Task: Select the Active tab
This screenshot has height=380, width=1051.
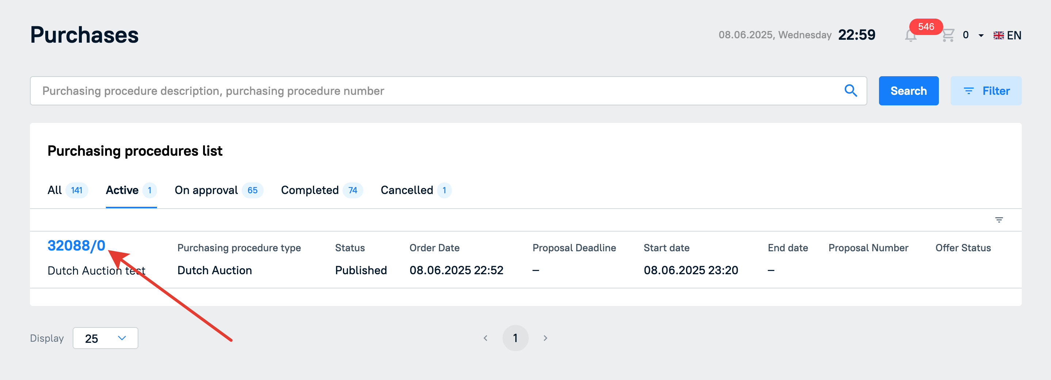Action: coord(131,190)
